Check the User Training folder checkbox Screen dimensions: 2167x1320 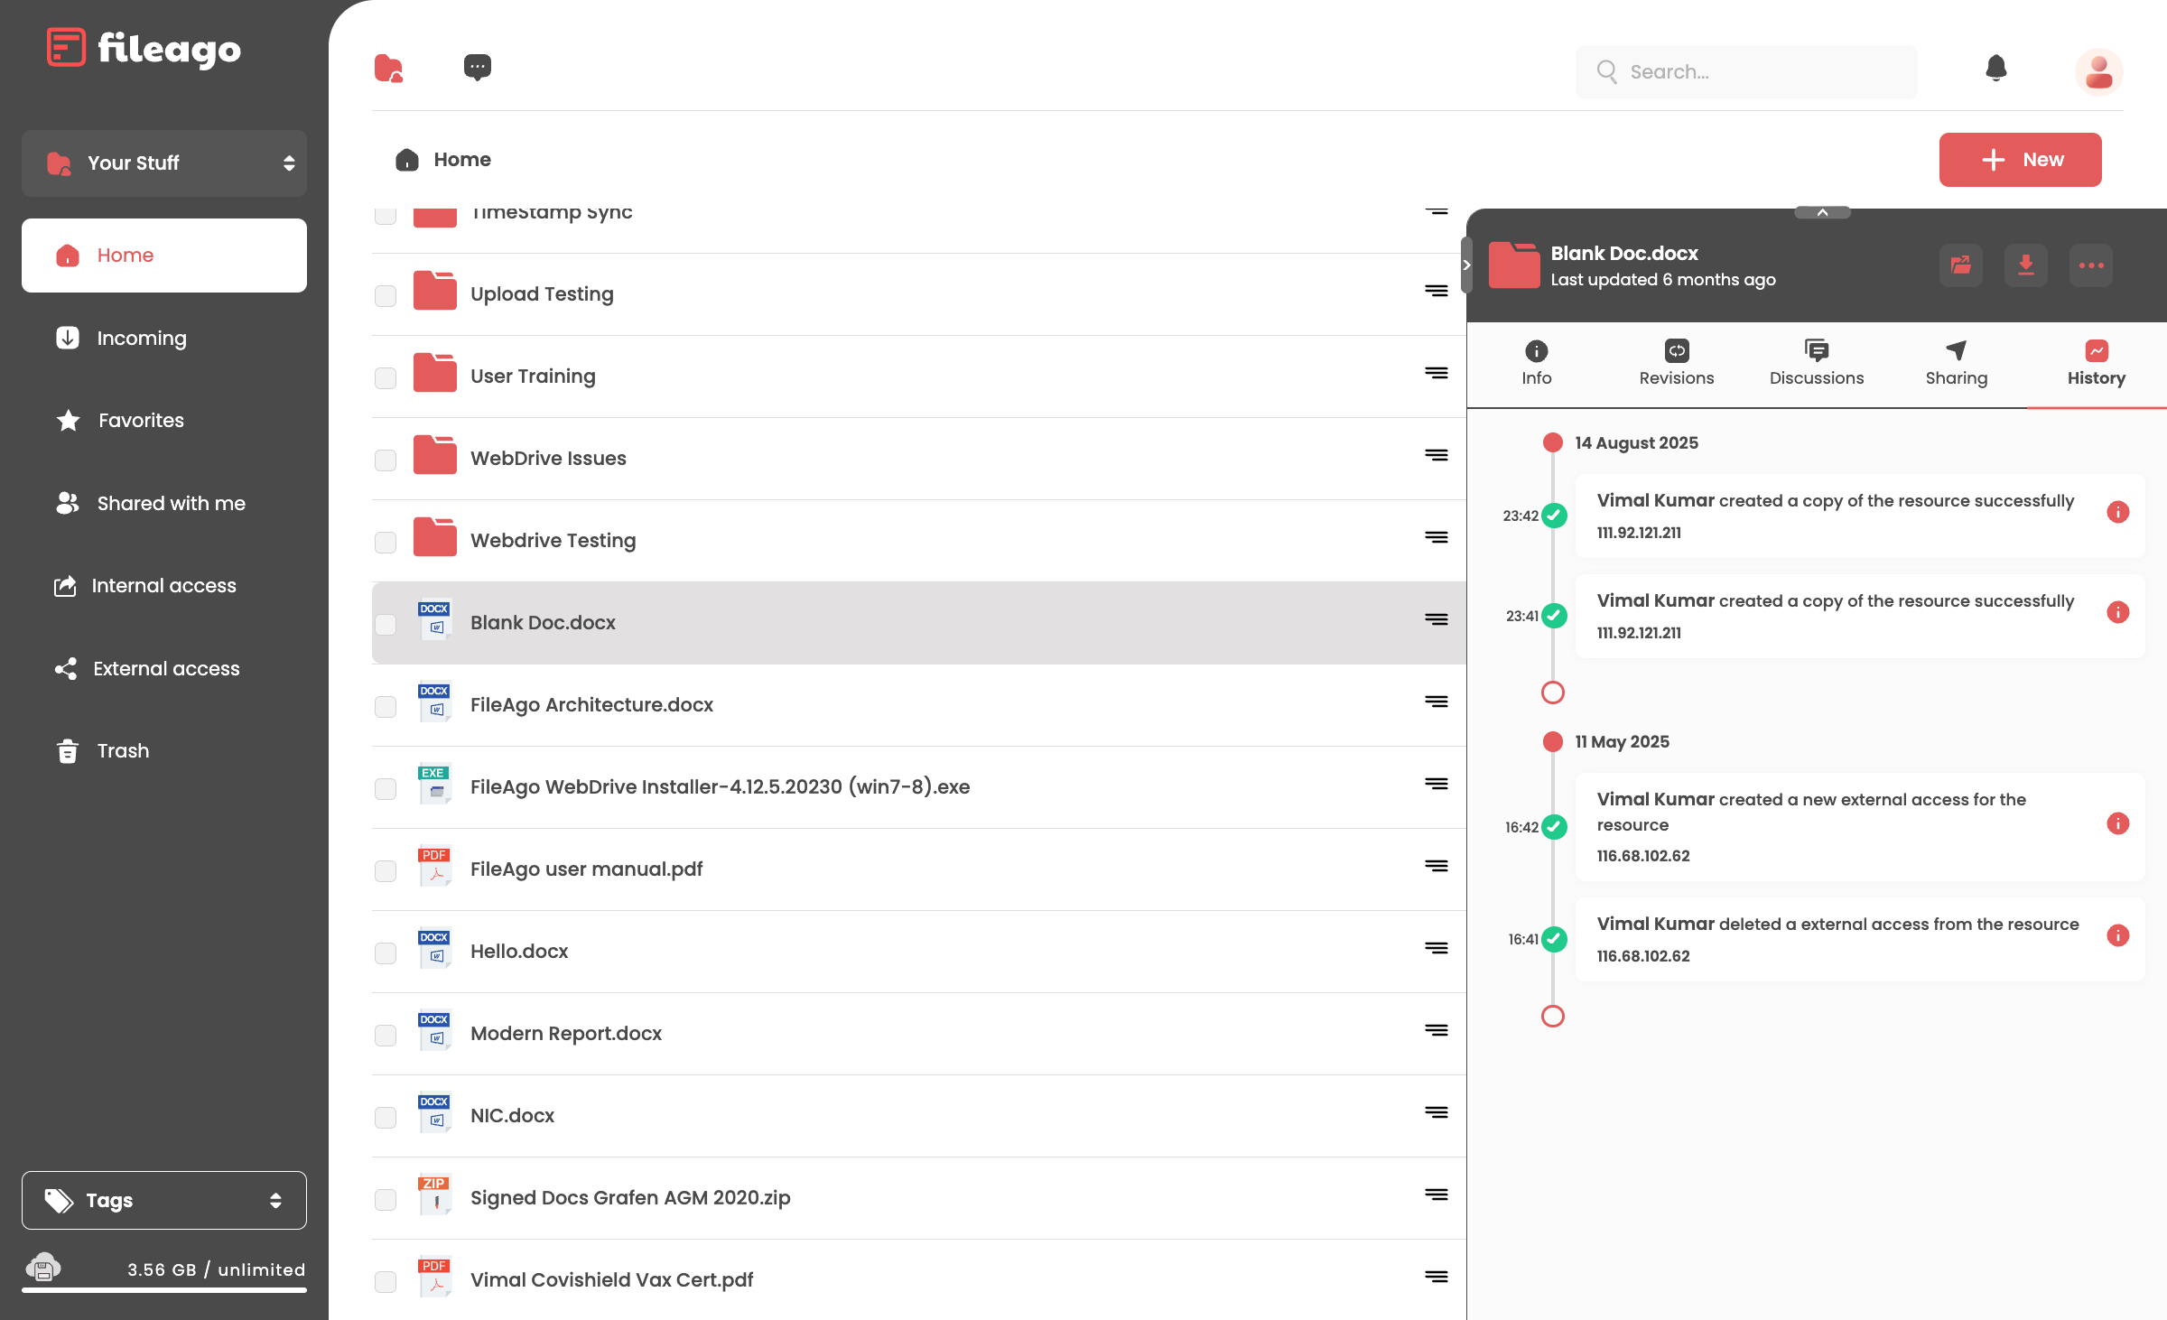pos(386,378)
